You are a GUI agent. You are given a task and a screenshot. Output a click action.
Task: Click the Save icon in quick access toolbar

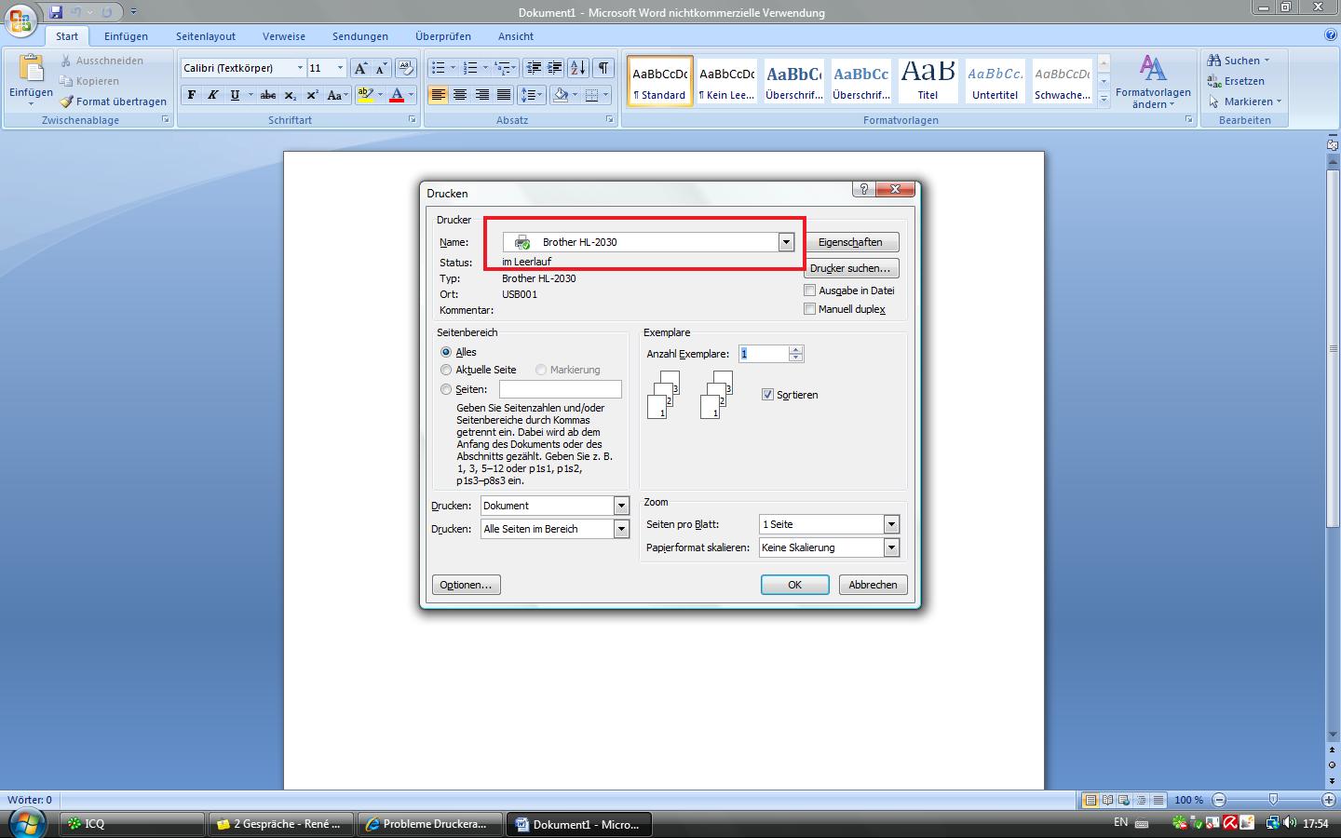point(56,12)
